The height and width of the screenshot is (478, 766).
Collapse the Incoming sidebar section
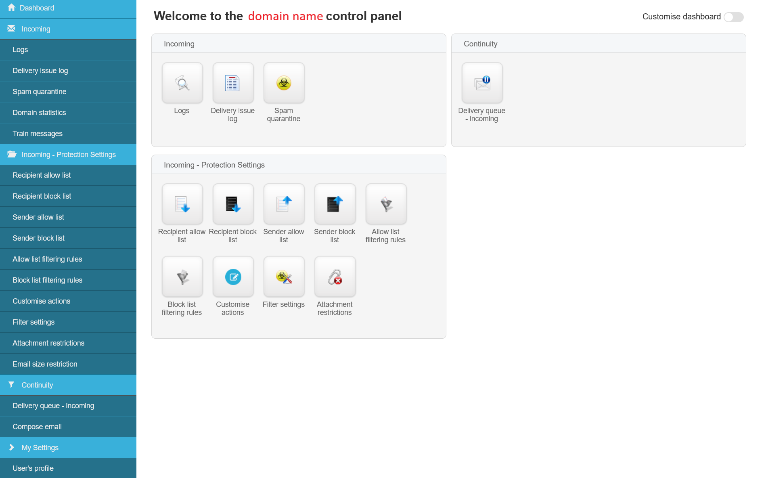point(68,29)
